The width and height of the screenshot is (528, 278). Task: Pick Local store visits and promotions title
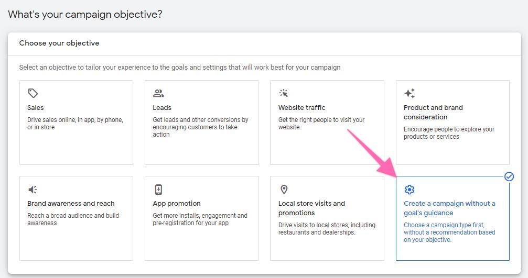(311, 208)
